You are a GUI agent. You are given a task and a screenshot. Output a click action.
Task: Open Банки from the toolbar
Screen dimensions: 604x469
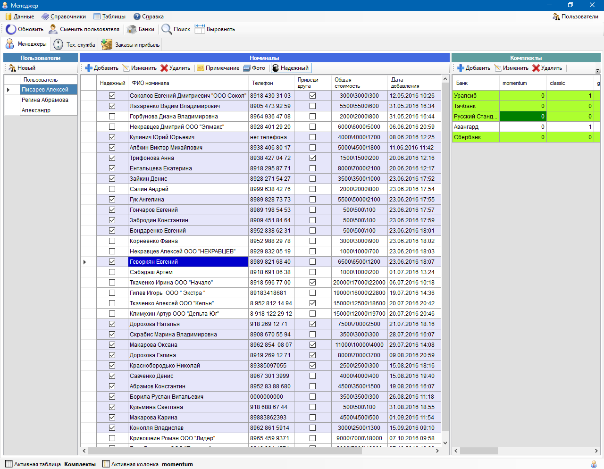[x=141, y=29]
